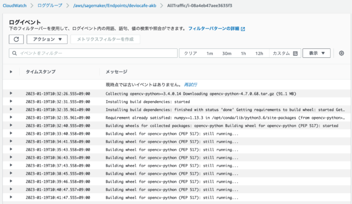Click message 'Requirement already satisfied: numpy>=1.13.3'
The width and height of the screenshot is (352, 204).
point(225,118)
